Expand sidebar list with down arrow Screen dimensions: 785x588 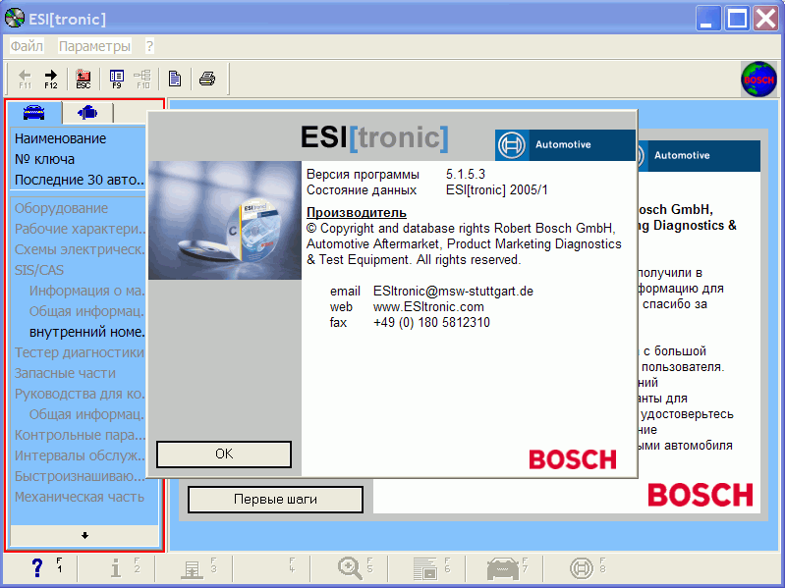click(x=84, y=535)
